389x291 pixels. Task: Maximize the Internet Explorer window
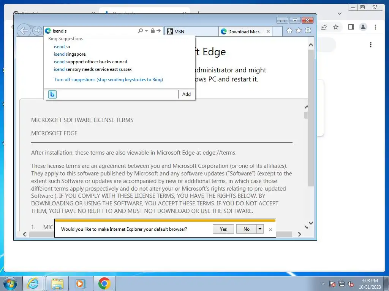click(x=295, y=20)
